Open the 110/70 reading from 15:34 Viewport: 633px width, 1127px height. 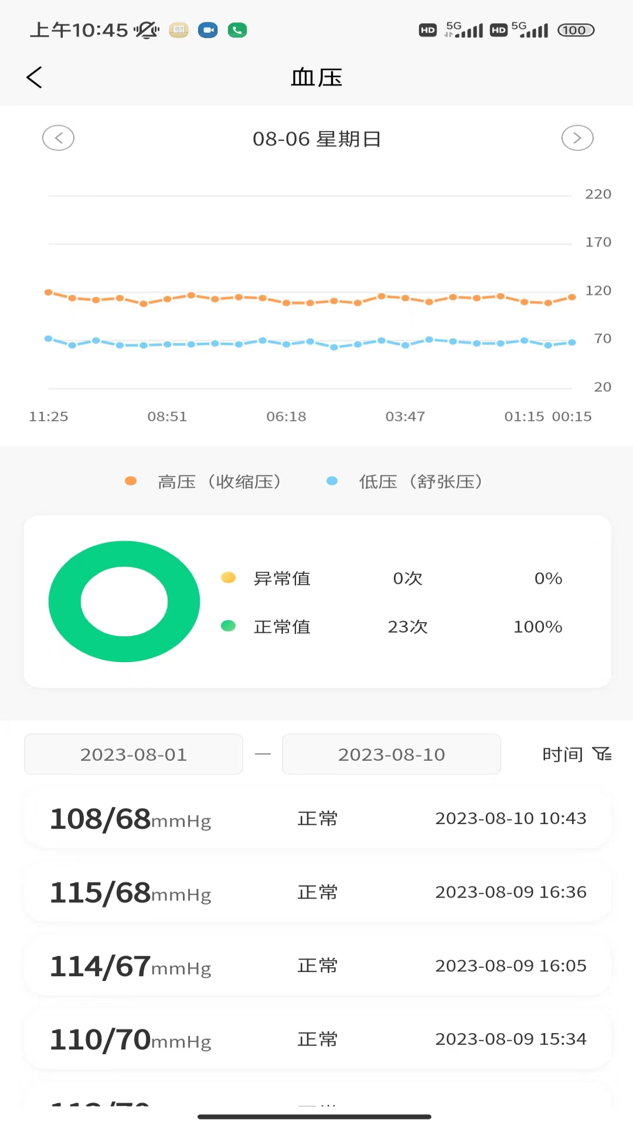click(x=317, y=1039)
